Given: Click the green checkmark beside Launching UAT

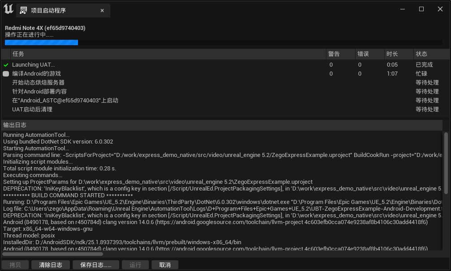Looking at the screenshot, I should (x=6, y=65).
